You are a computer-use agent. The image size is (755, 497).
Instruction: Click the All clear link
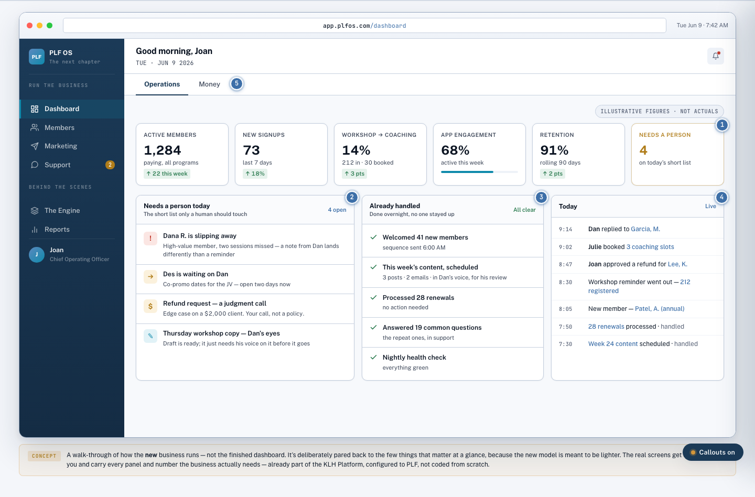point(524,210)
